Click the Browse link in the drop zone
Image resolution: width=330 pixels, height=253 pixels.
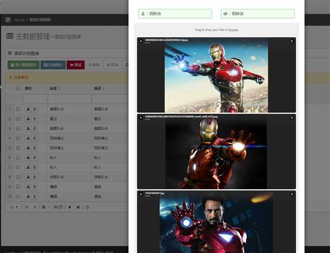[233, 30]
